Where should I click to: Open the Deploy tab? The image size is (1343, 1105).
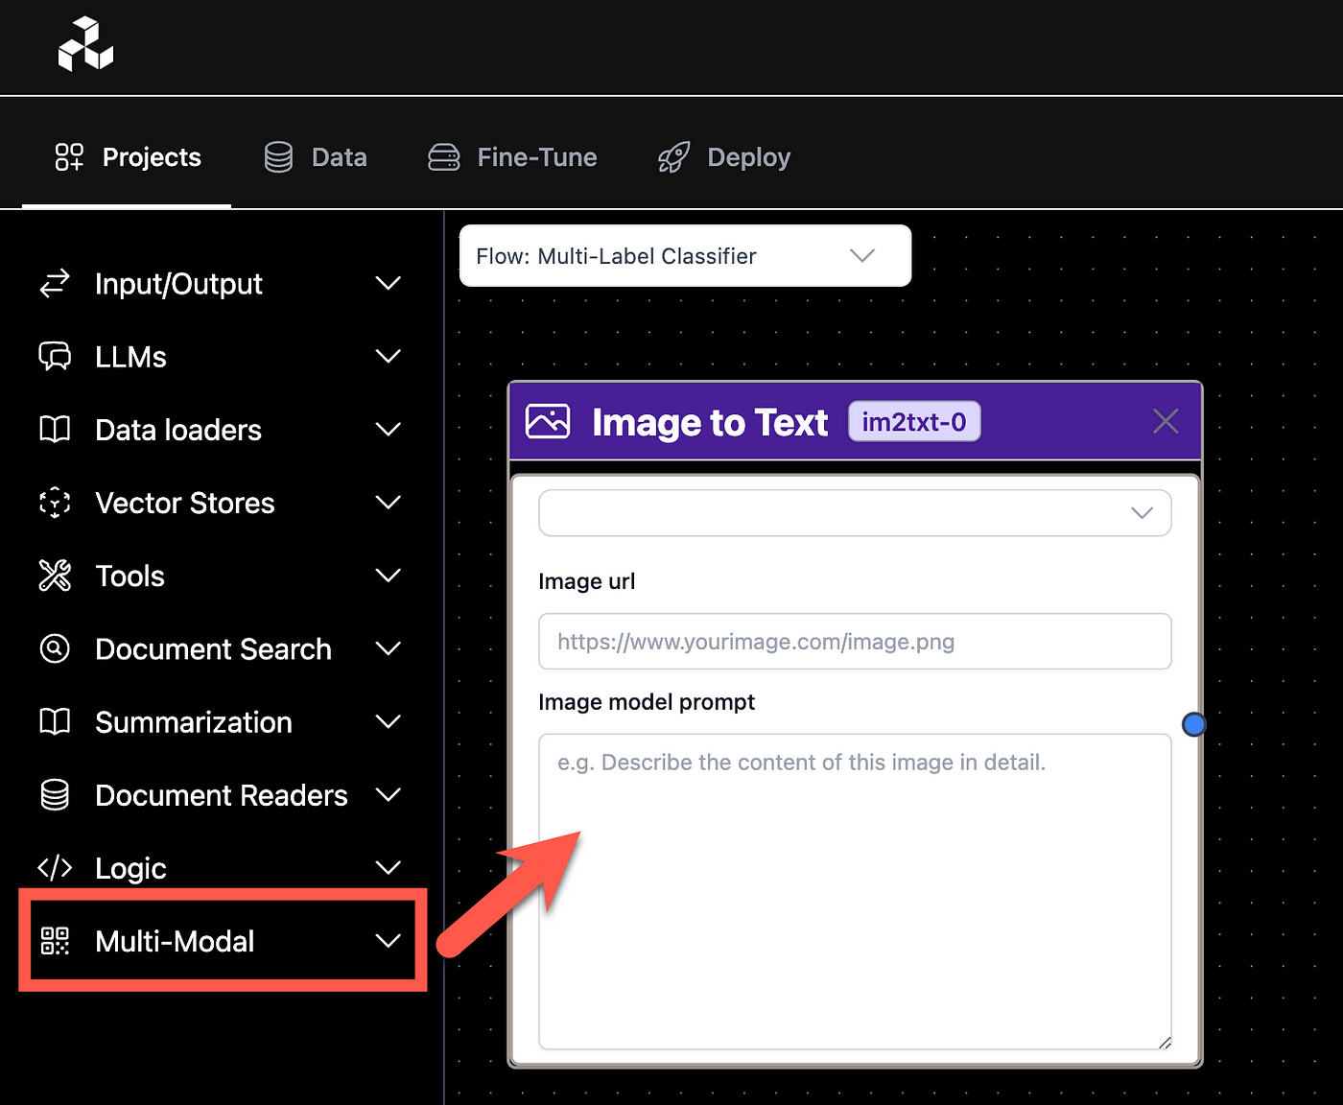tap(725, 157)
